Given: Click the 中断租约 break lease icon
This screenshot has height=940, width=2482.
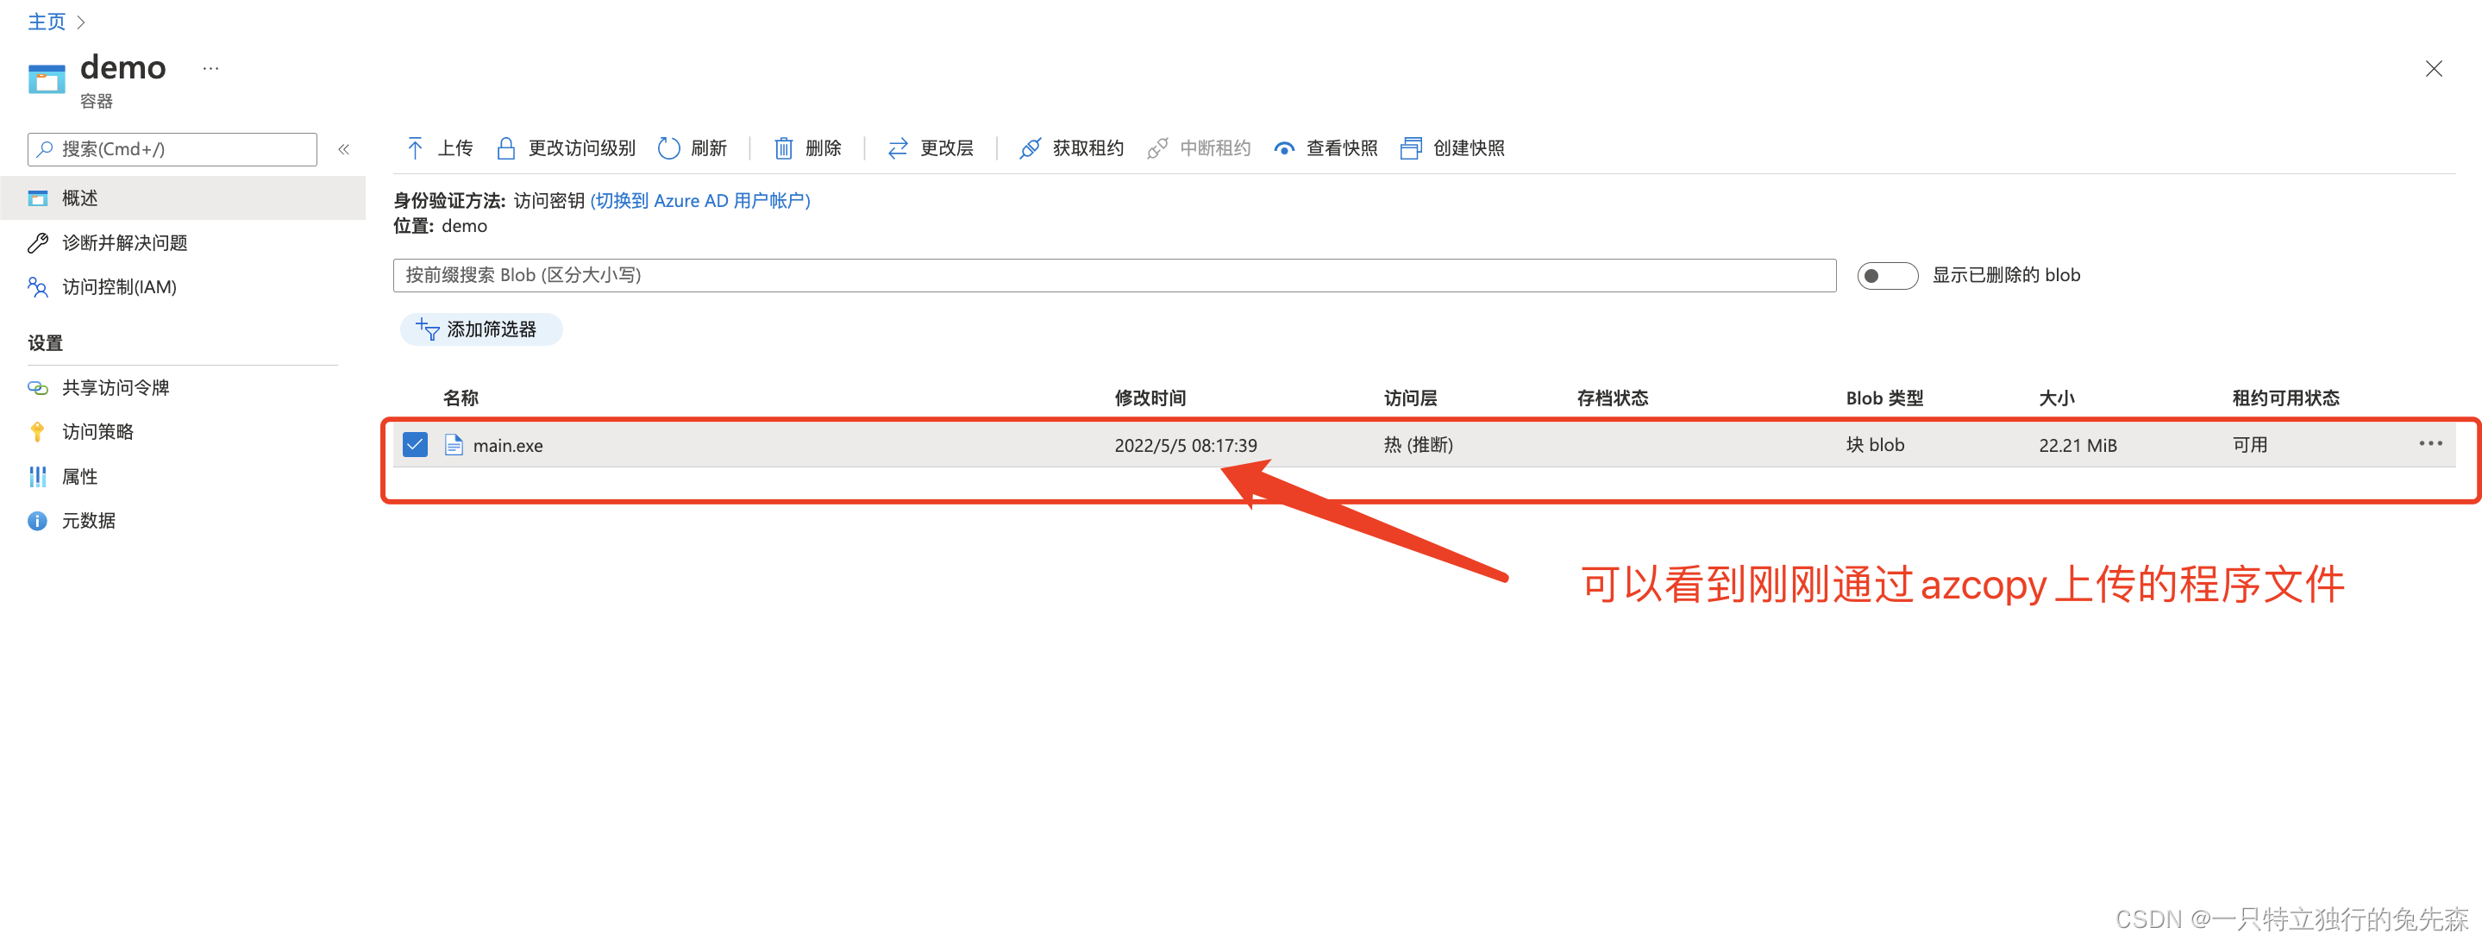Looking at the screenshot, I should (1157, 147).
